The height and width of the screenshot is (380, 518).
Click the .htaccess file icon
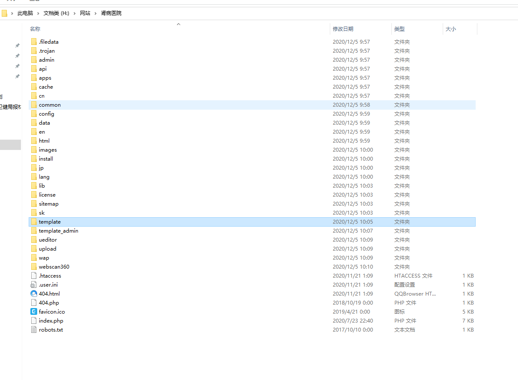click(34, 275)
